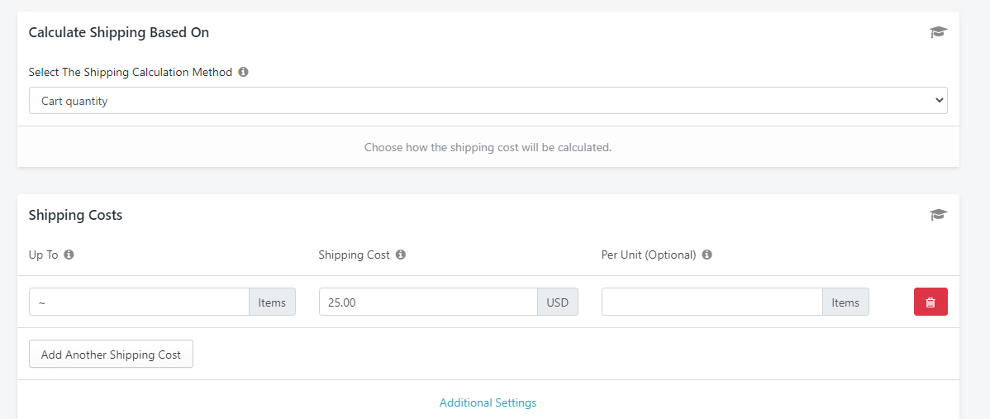Click the helper text about shipping cost calculation
Screen dimensions: 990x419
point(488,148)
